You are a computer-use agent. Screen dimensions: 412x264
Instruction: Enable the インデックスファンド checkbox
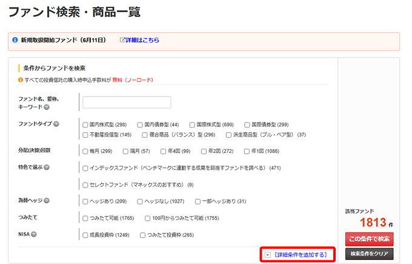tap(85, 168)
